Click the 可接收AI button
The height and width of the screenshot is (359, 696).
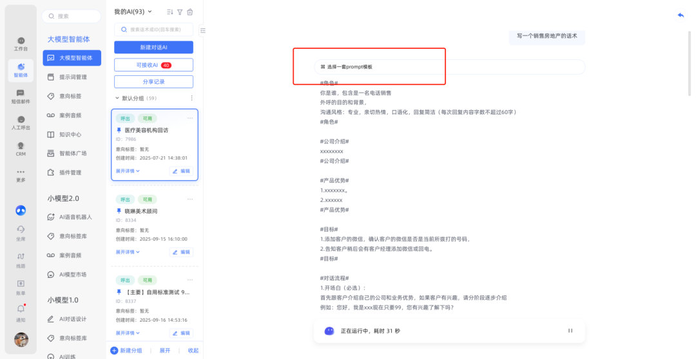click(153, 65)
